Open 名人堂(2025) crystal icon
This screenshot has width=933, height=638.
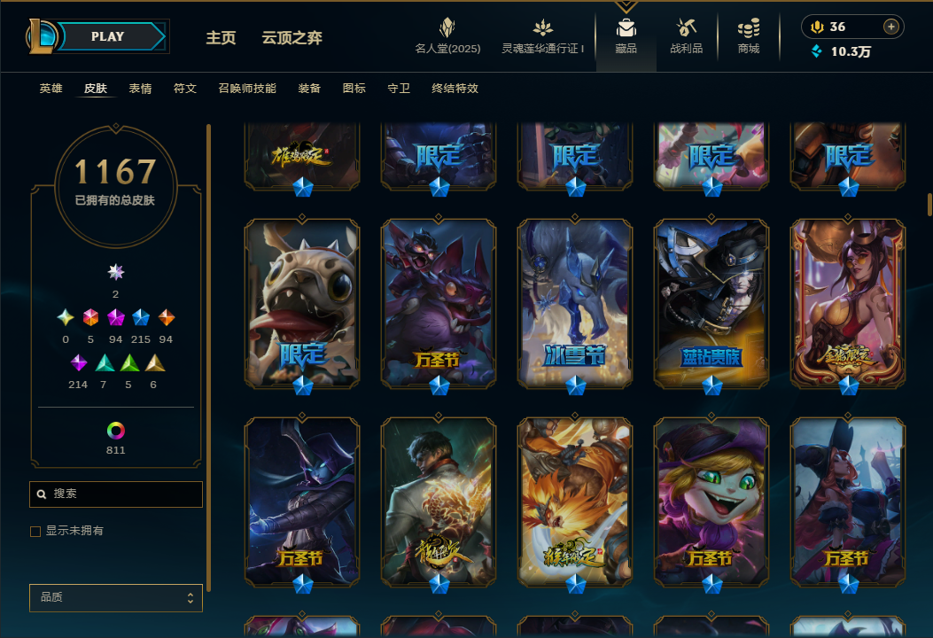pyautogui.click(x=447, y=27)
